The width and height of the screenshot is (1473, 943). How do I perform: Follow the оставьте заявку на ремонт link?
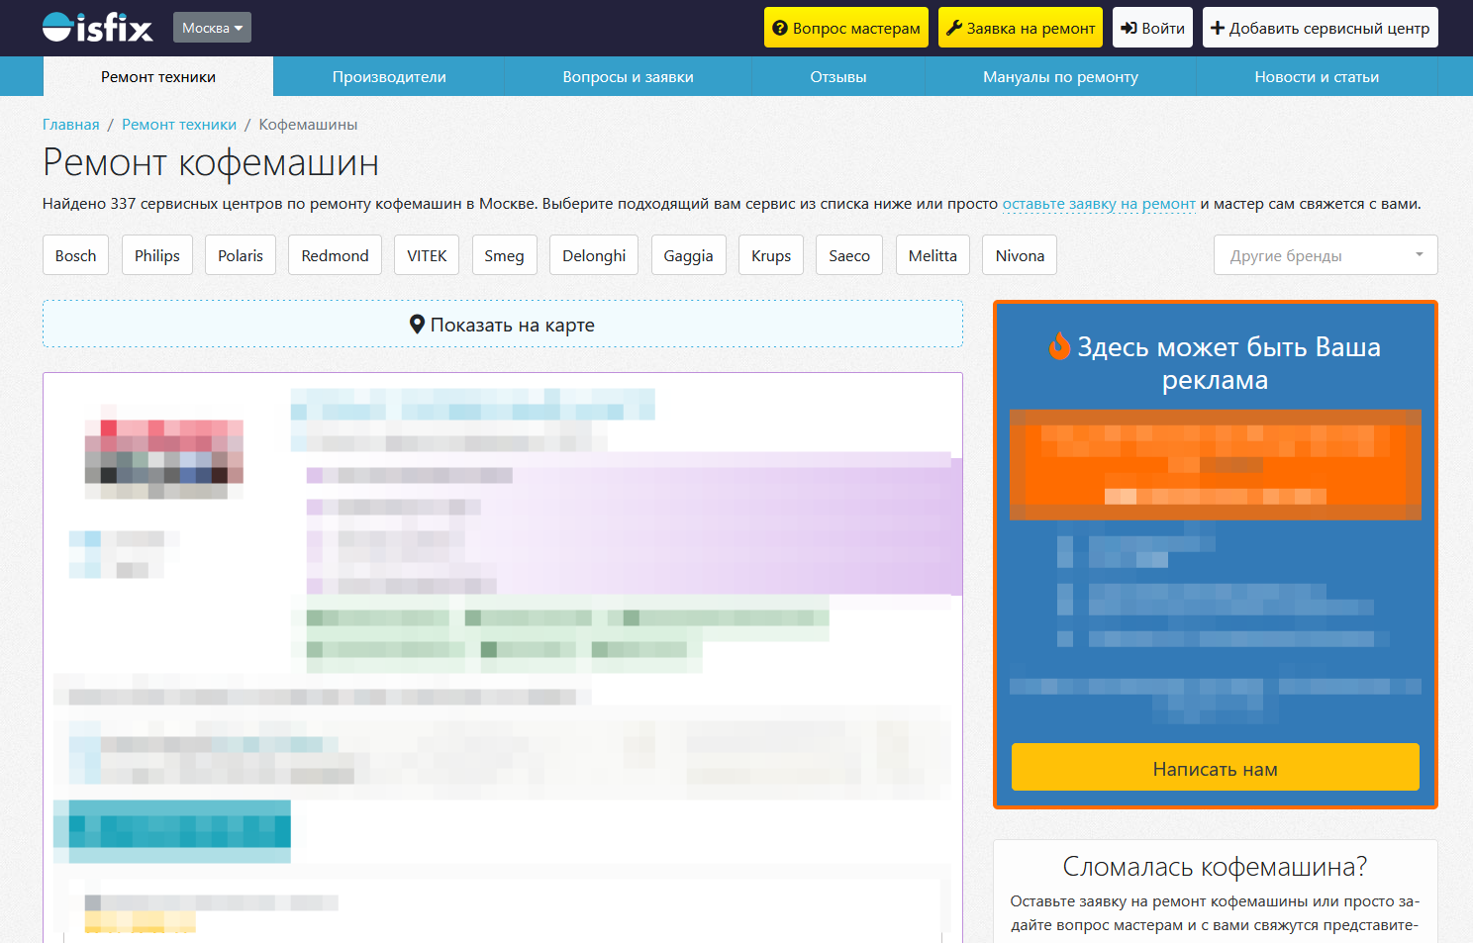click(x=1099, y=204)
